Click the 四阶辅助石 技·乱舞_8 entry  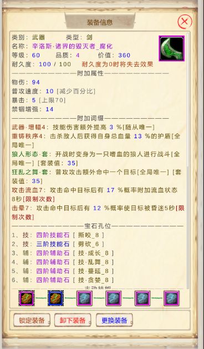point(63,262)
